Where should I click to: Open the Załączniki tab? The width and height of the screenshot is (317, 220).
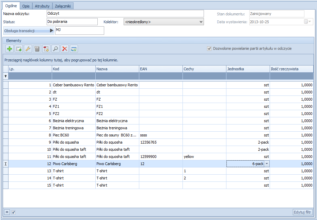tap(63, 6)
